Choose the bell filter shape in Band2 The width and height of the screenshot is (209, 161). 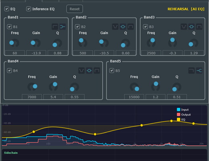tap(123, 27)
